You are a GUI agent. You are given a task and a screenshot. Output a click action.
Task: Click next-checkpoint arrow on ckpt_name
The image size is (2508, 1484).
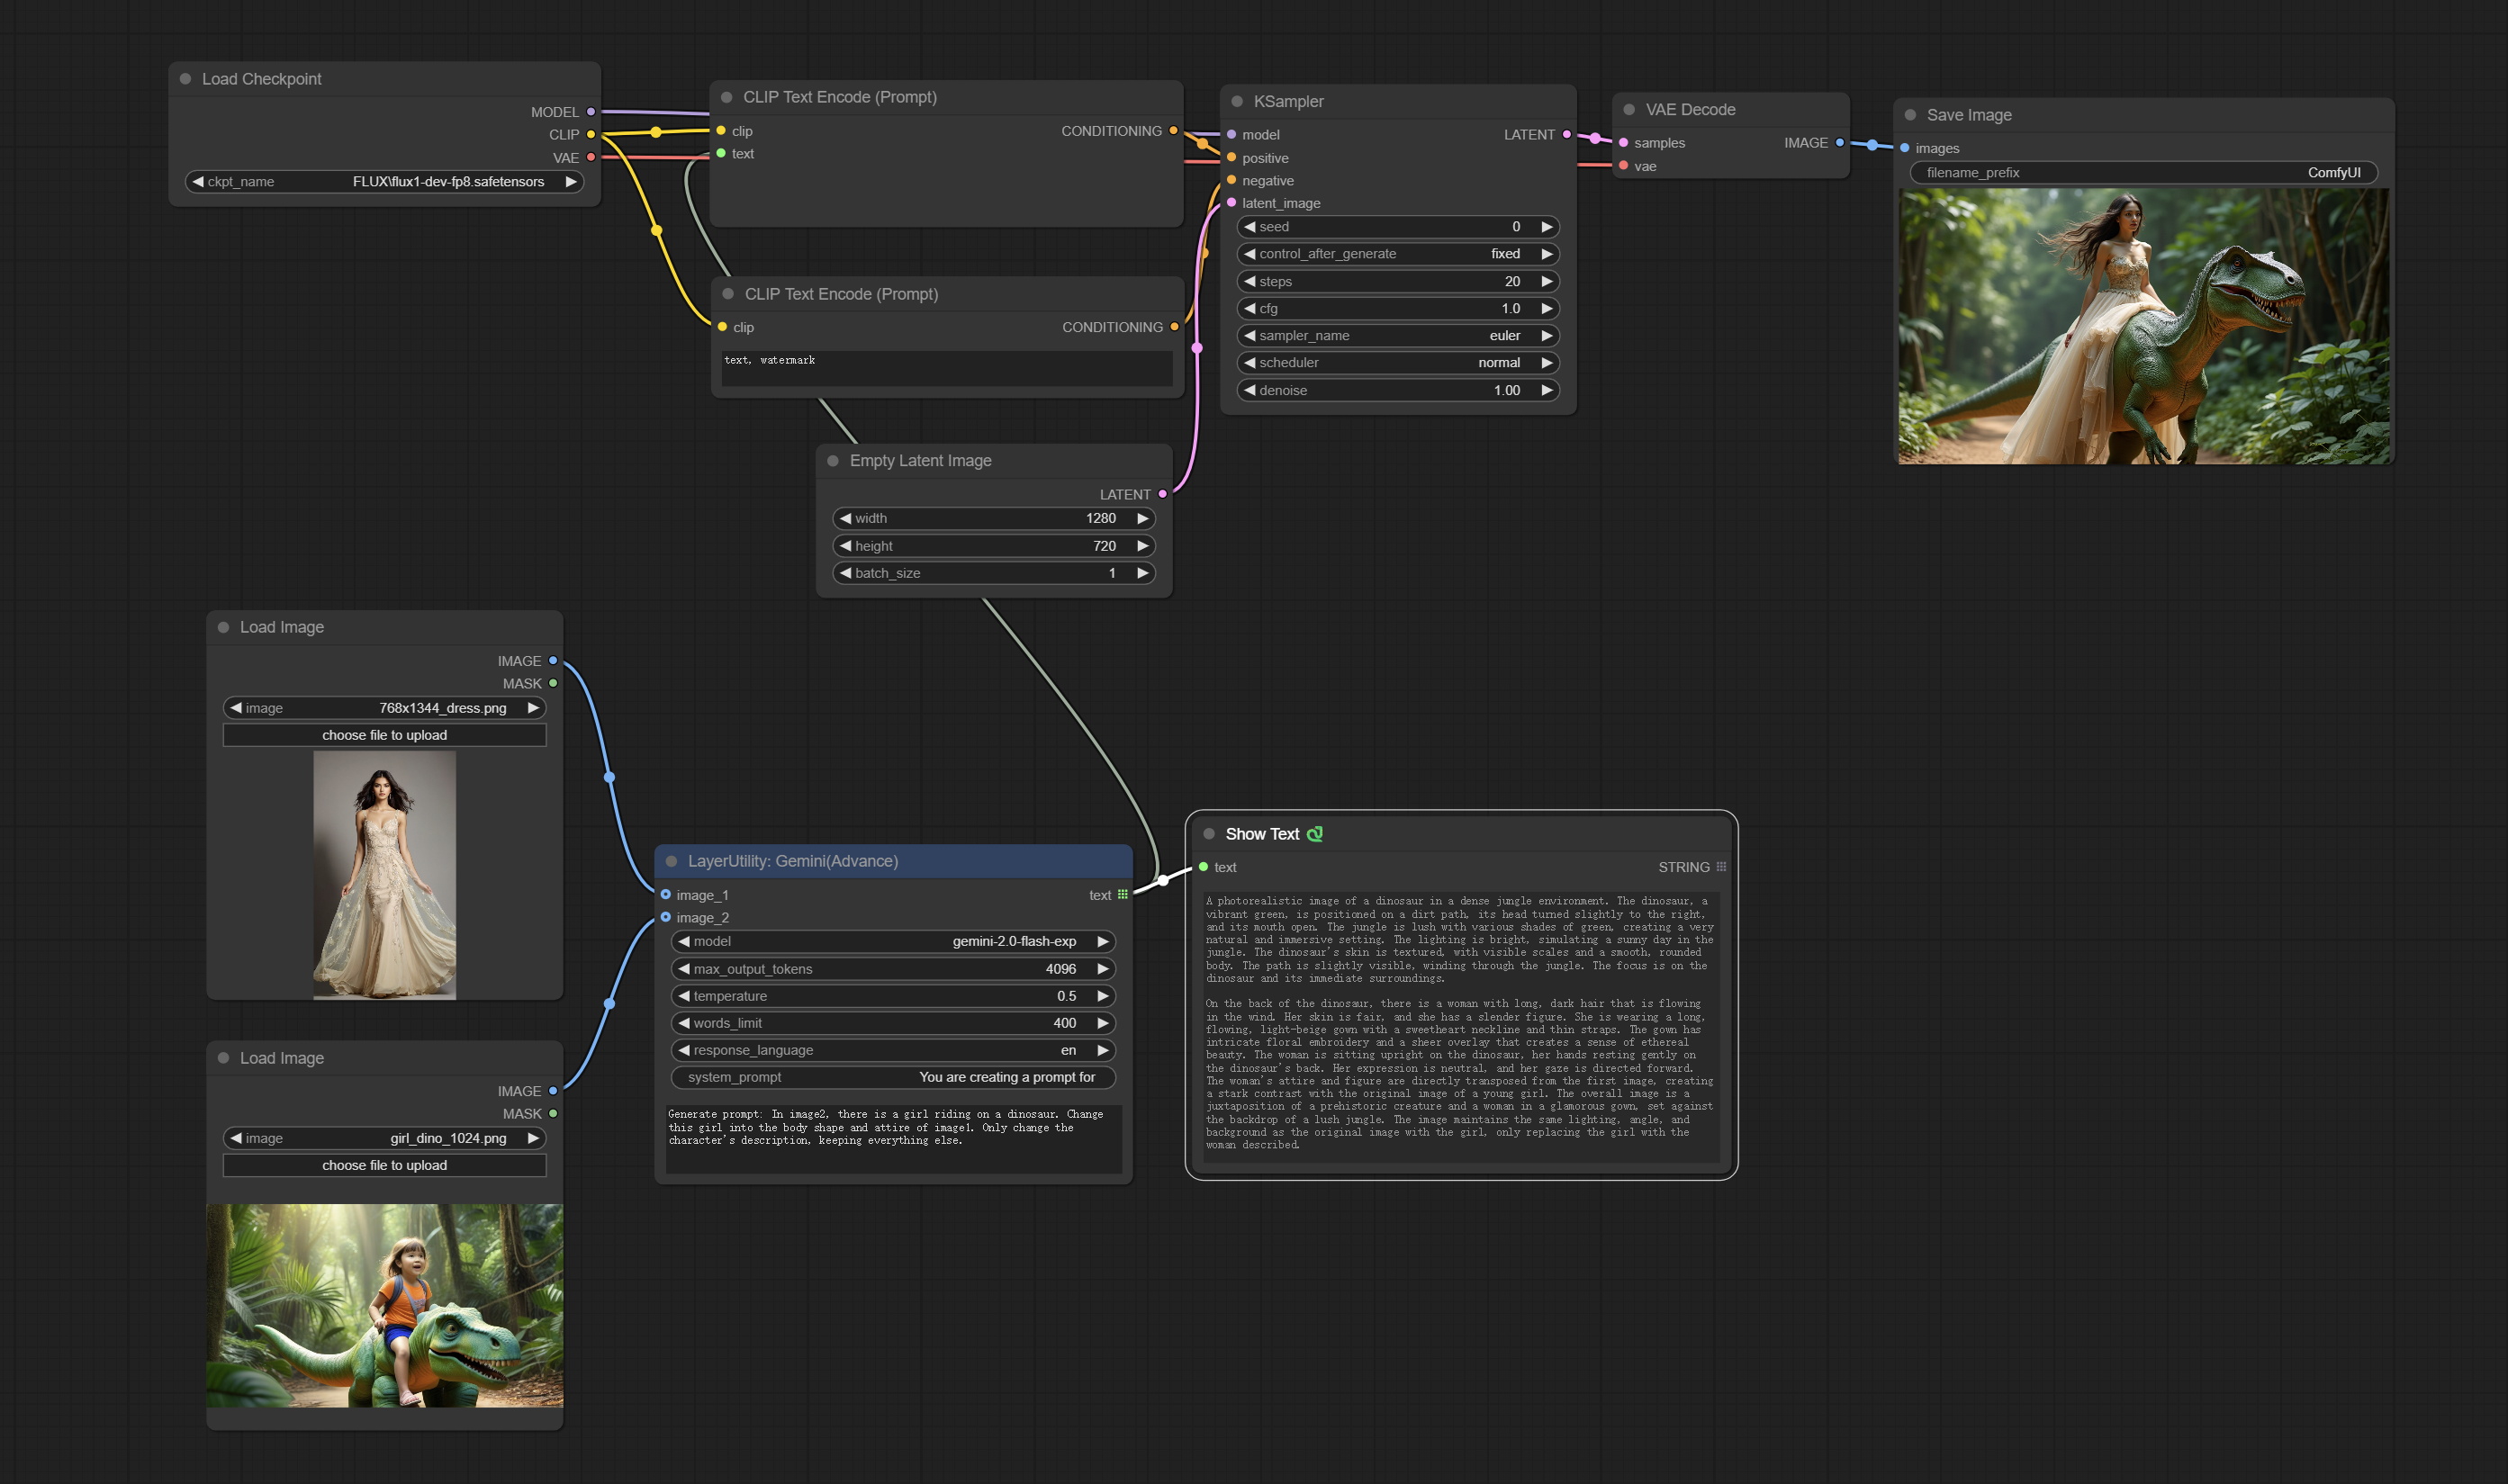570,182
